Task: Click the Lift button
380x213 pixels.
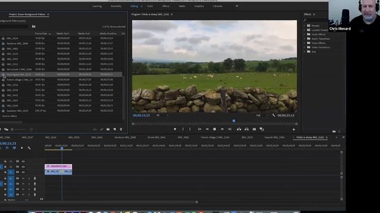Action: tap(239, 129)
